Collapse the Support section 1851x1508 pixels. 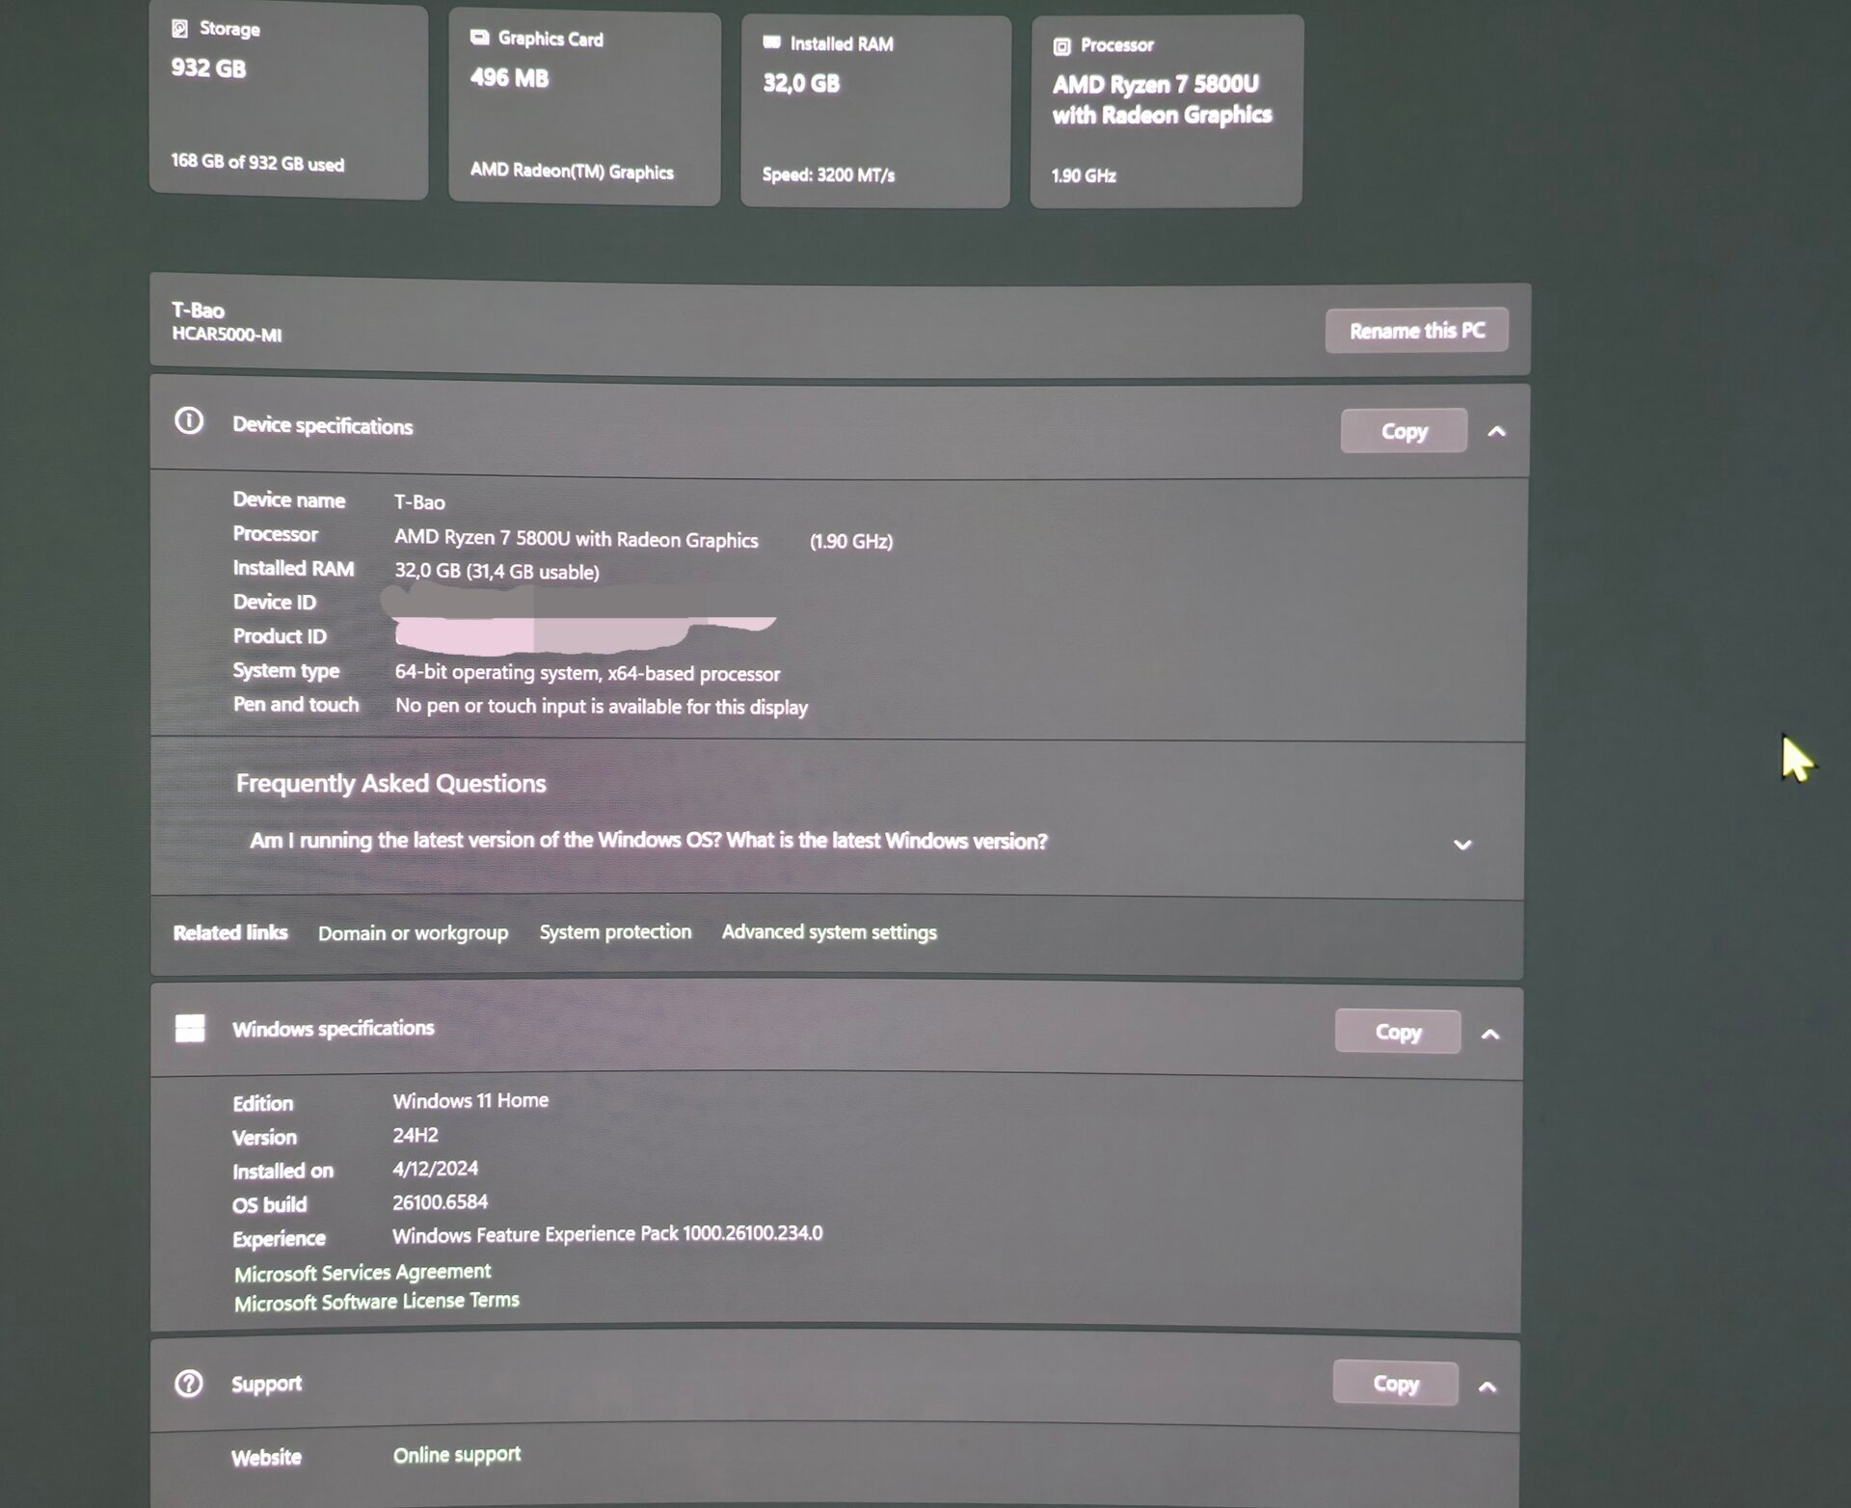pos(1488,1387)
